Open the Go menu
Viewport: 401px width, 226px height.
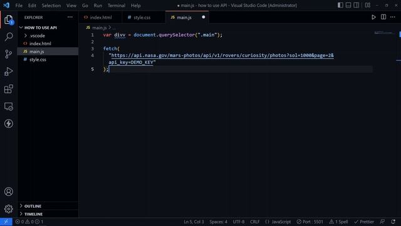coord(85,6)
